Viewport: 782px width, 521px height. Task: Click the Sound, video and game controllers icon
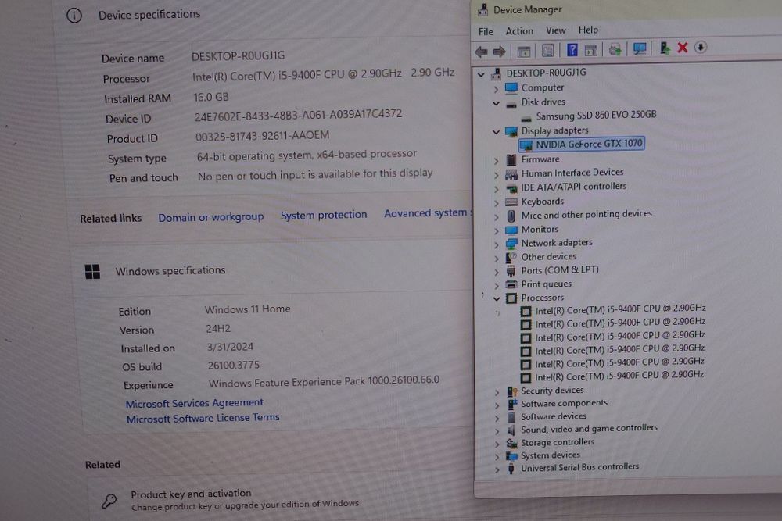click(511, 430)
